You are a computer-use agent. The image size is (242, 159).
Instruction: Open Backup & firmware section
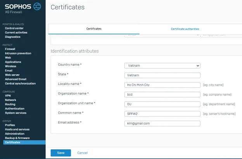tap(17, 138)
